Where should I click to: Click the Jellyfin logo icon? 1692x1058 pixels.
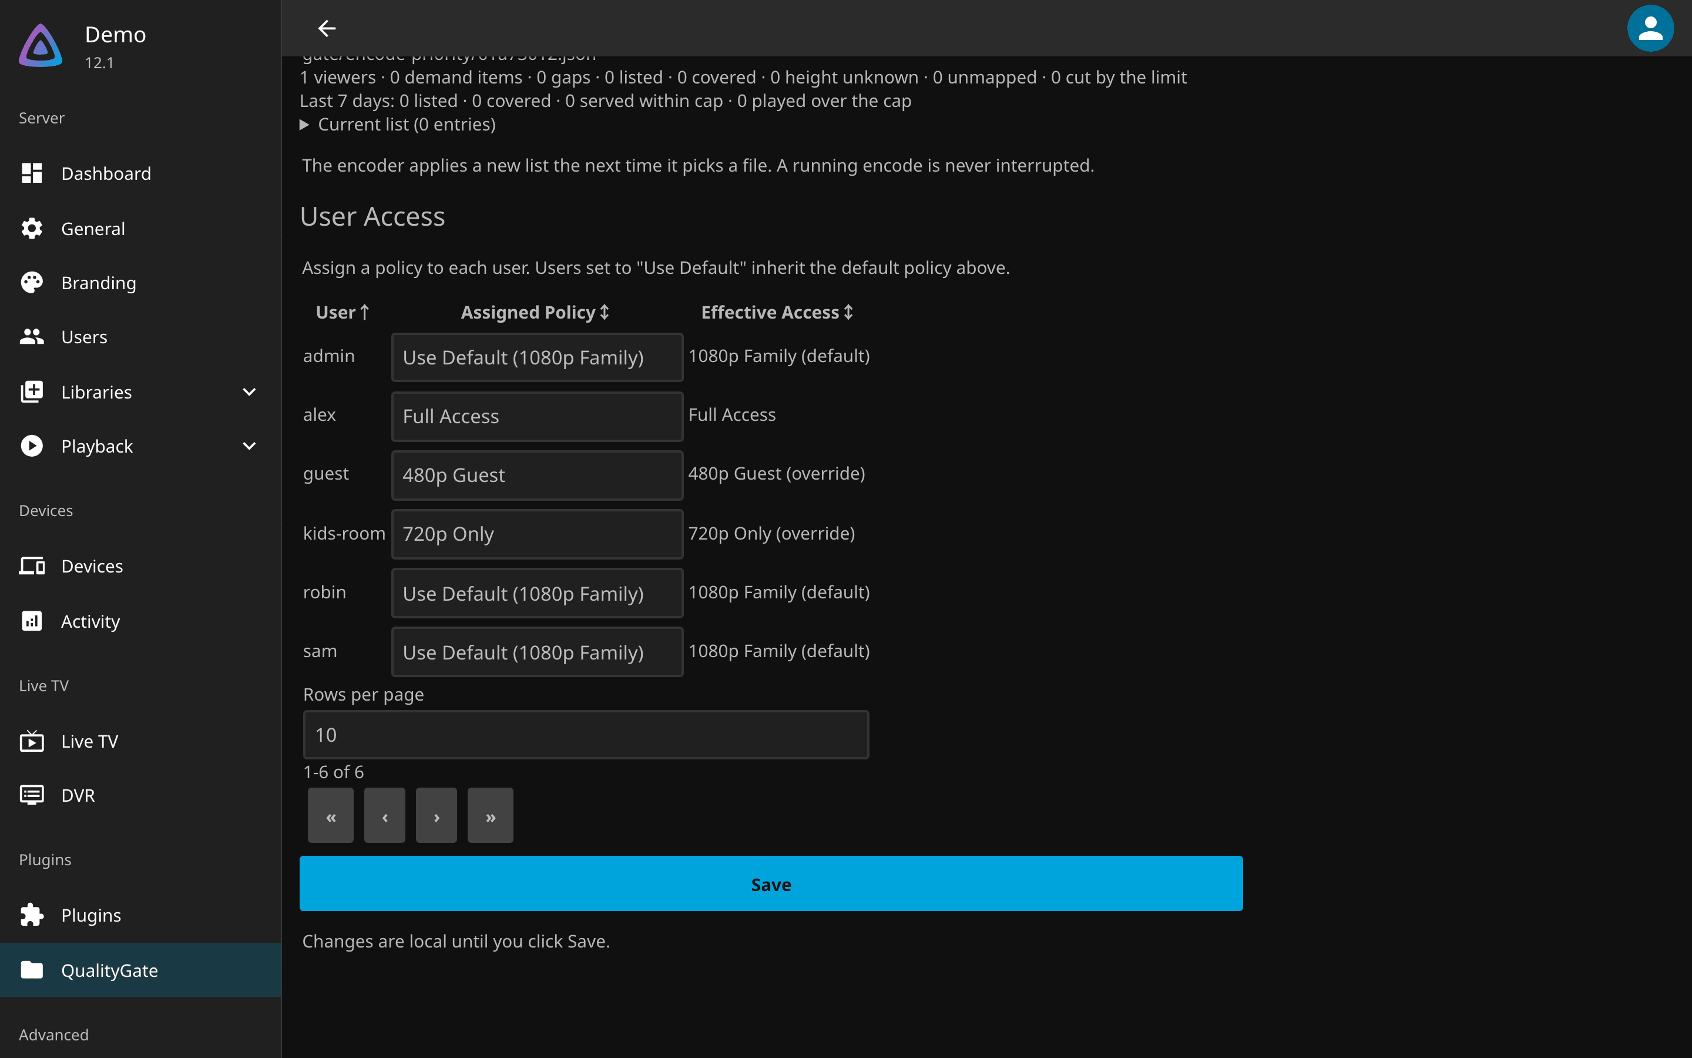coord(41,46)
